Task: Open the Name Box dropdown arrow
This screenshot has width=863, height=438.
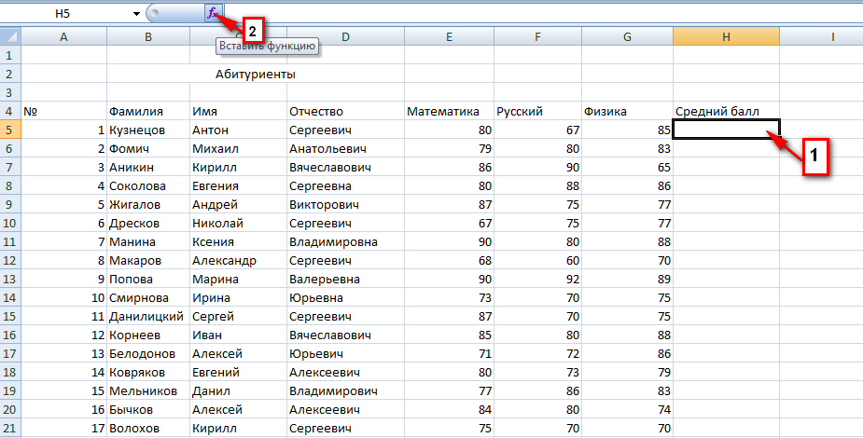Action: click(x=136, y=14)
